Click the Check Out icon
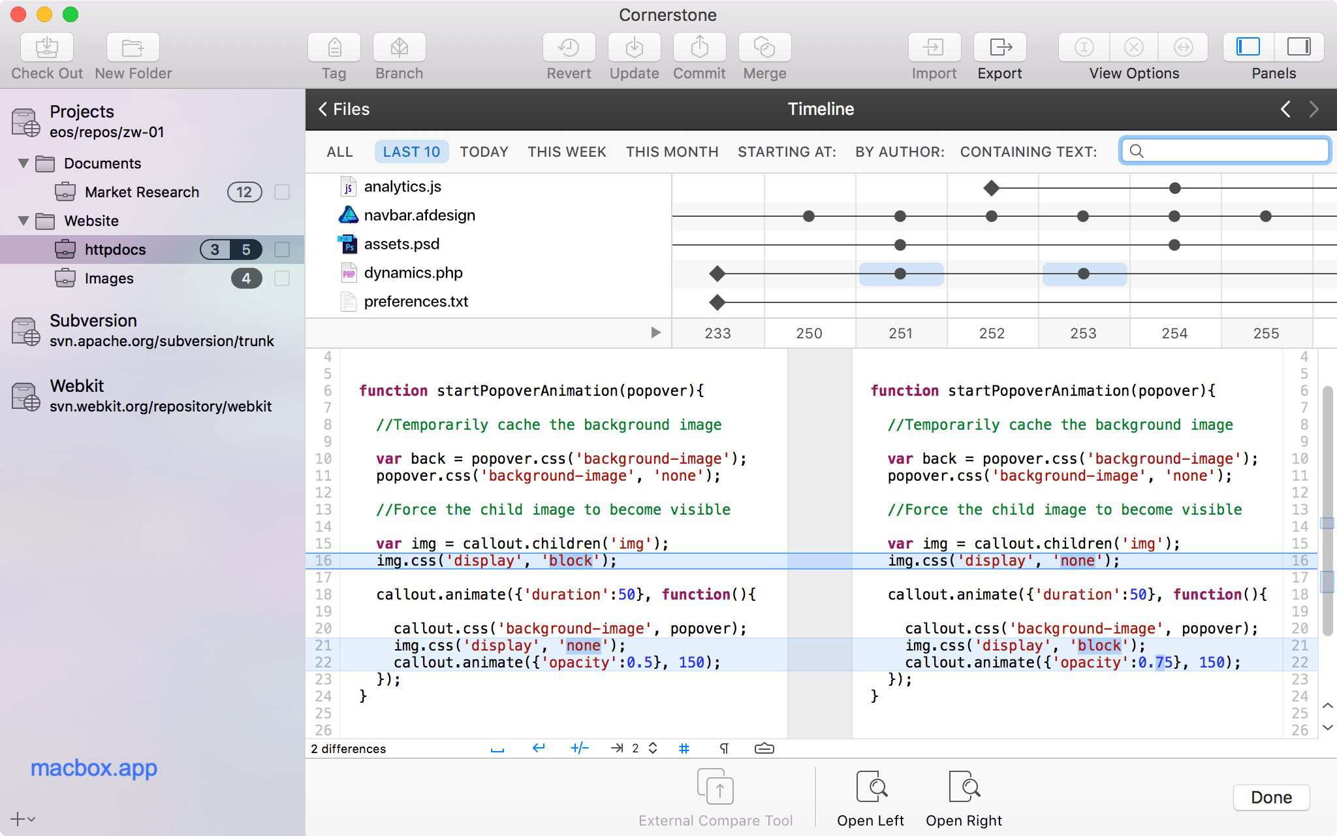 pyautogui.click(x=46, y=48)
